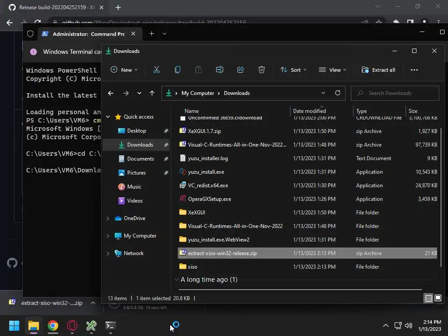Screen dimensions: 448x336
Task: Click the file list vertical scrollbar
Action: click(441, 197)
